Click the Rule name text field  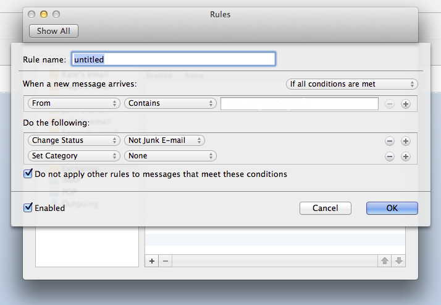[173, 59]
